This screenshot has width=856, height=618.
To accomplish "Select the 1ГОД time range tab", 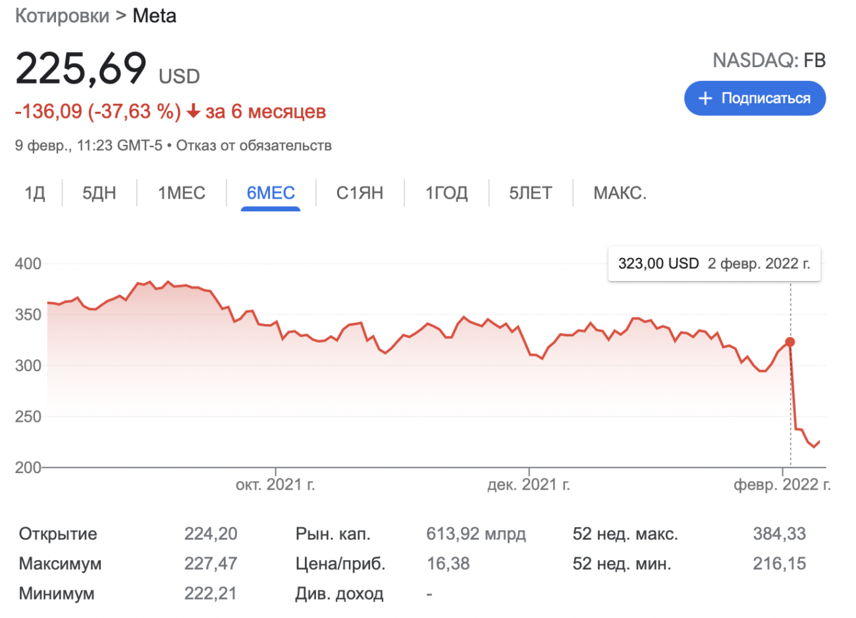I will [x=446, y=193].
